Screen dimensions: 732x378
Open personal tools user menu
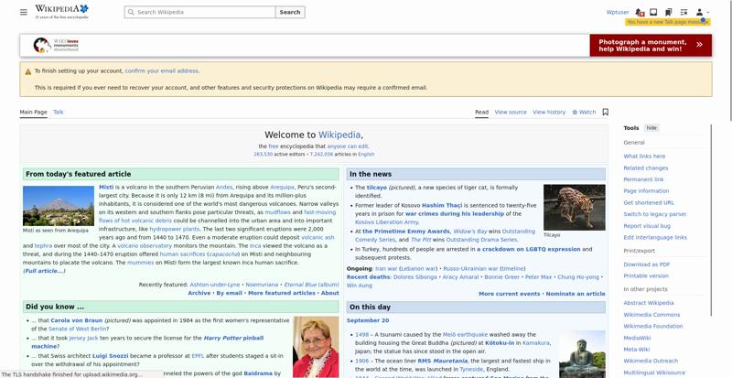[x=702, y=12]
